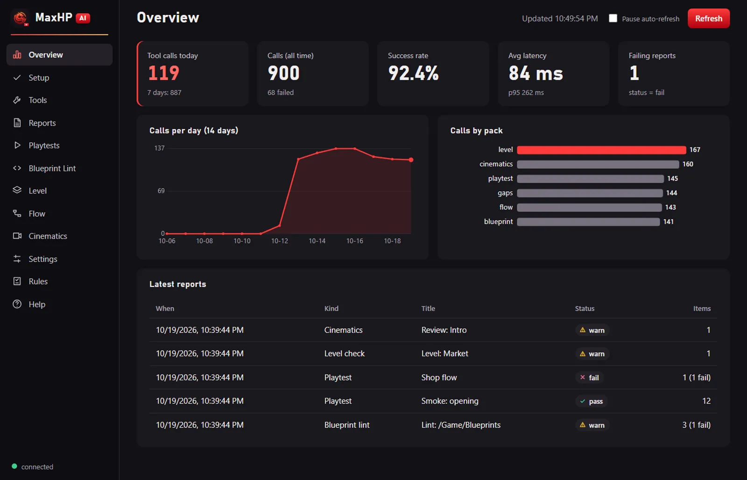Click the Level layers icon

(x=17, y=190)
